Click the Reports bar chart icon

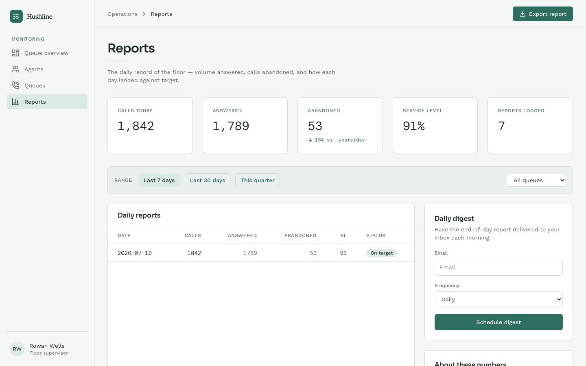coord(15,102)
